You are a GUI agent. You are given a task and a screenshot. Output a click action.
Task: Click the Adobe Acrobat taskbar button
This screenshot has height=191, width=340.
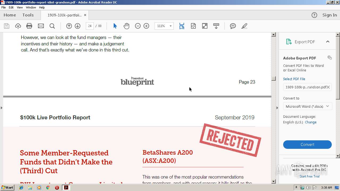(66, 188)
